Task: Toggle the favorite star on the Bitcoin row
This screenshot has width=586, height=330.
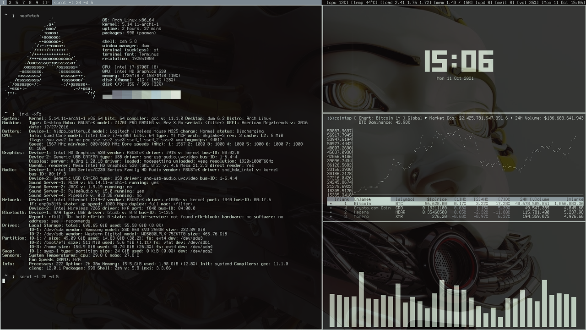Action: point(331,204)
